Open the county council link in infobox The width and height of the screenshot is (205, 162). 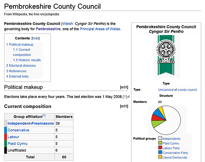tap(187, 90)
